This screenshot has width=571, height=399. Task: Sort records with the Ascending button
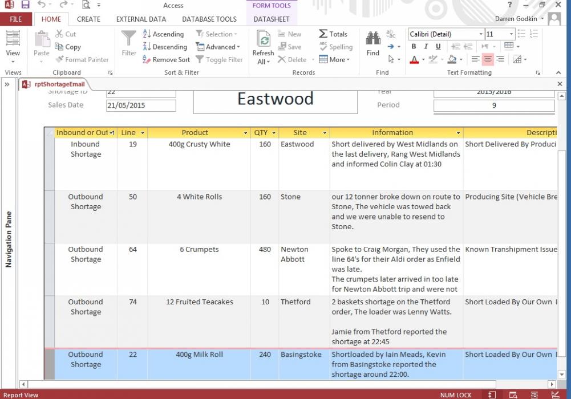click(x=163, y=34)
